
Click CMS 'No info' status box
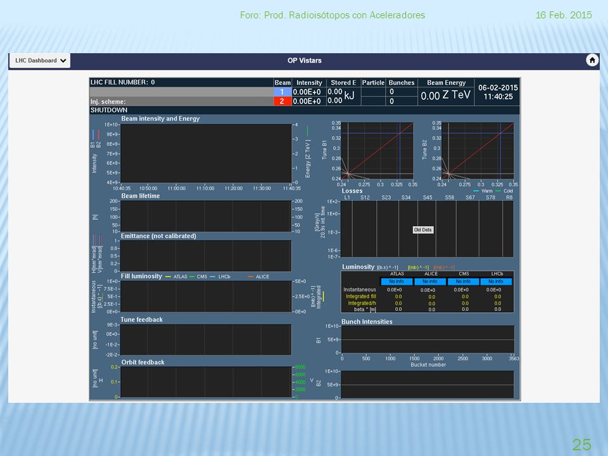coord(464,281)
